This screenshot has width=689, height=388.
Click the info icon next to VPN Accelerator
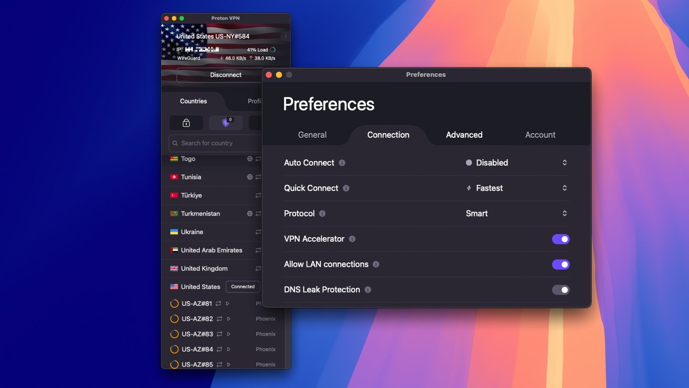[x=352, y=239]
